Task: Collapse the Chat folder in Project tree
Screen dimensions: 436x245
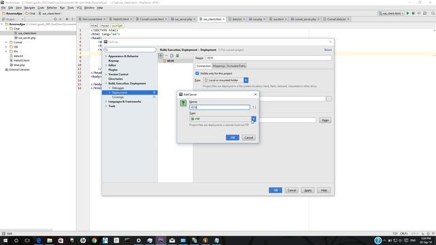Action: [6, 29]
